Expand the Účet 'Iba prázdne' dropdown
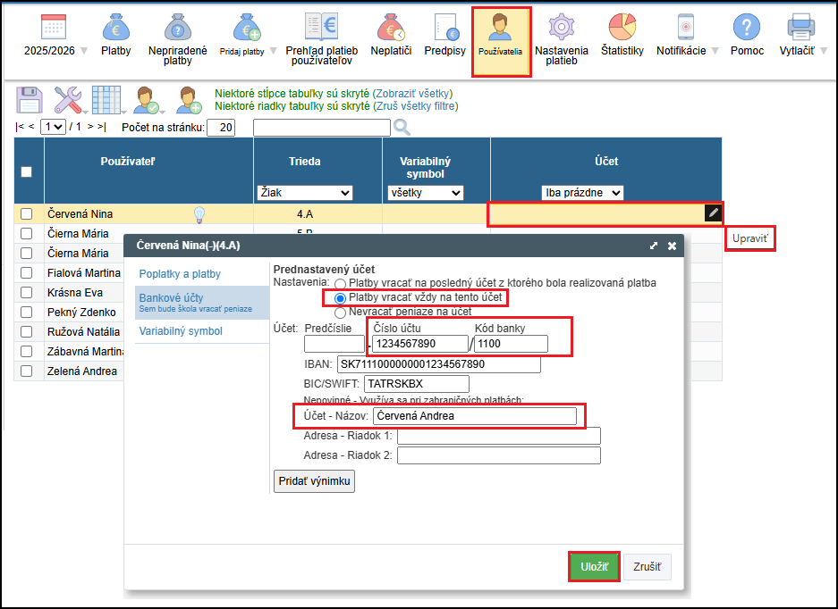The height and width of the screenshot is (609, 838). (x=583, y=193)
